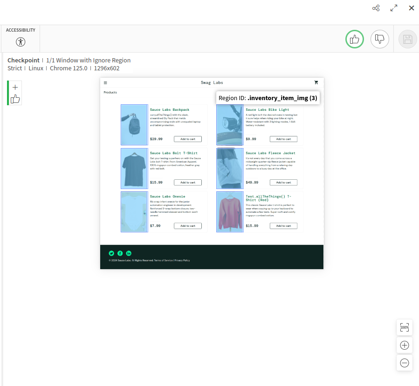Image resolution: width=419 pixels, height=386 pixels.
Task: Click the share icon
Action: [x=376, y=8]
